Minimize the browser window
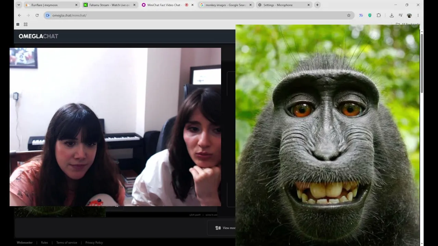 click(x=396, y=5)
